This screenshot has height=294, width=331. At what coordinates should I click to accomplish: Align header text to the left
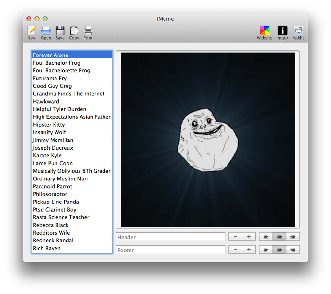pyautogui.click(x=266, y=237)
